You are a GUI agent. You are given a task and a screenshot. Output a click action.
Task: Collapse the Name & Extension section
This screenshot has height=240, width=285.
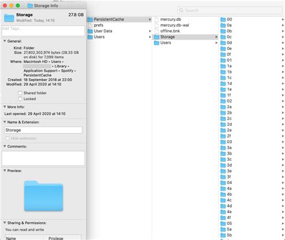pos(4,122)
